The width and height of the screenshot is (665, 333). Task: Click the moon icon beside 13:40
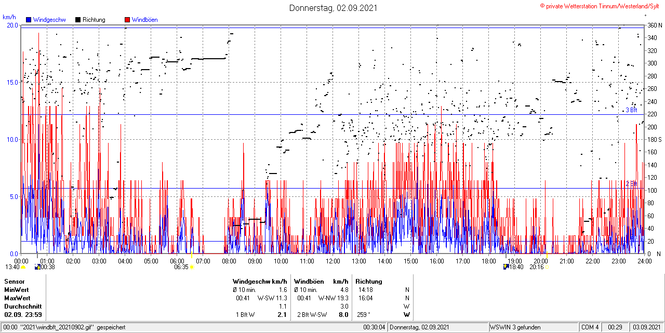pyautogui.click(x=23, y=267)
